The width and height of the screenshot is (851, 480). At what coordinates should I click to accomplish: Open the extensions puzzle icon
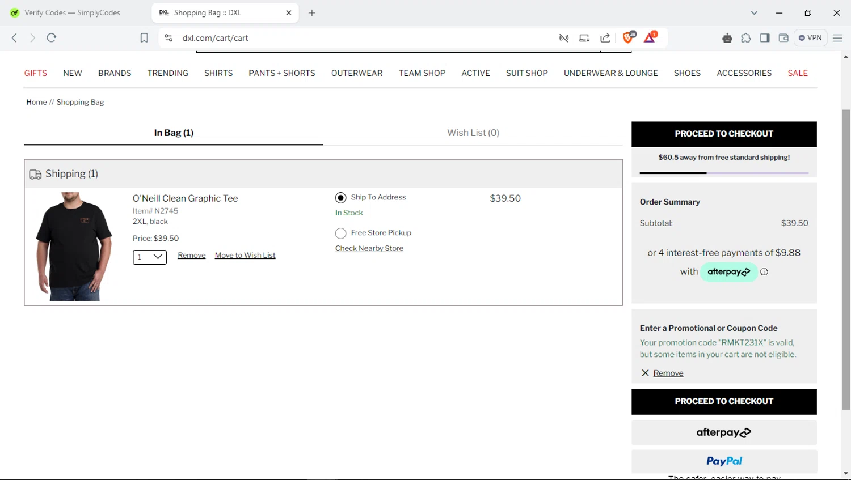746,38
